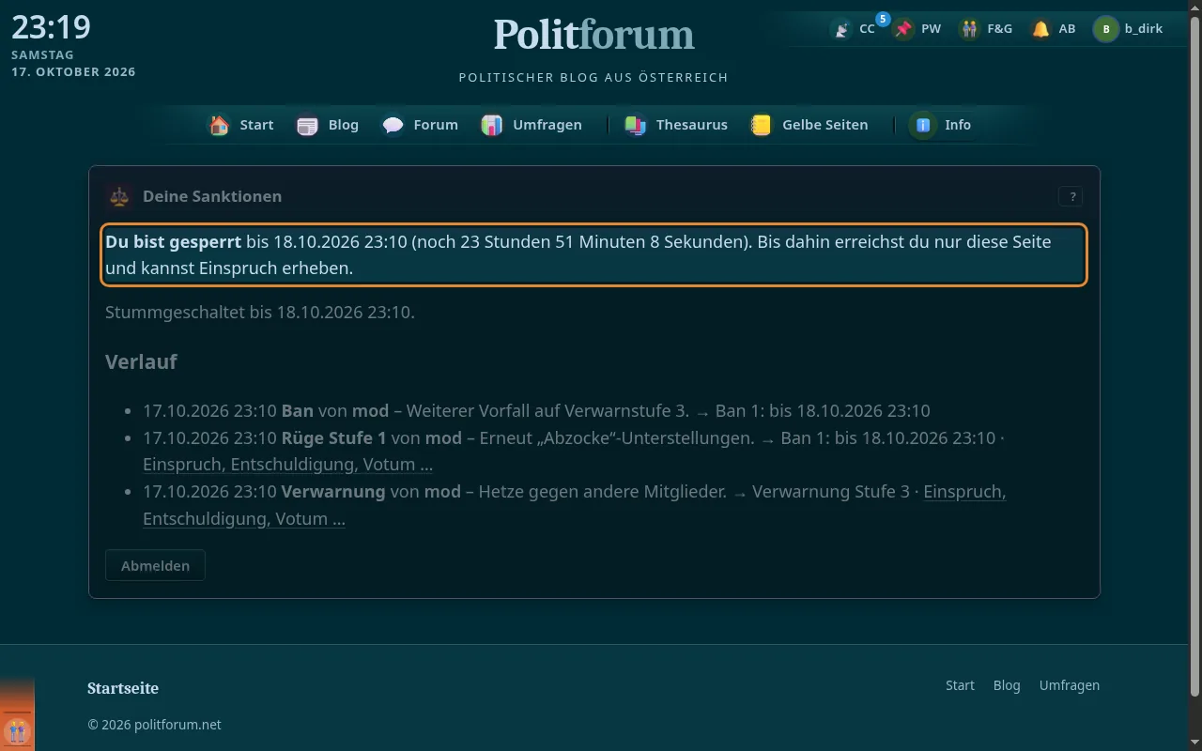Click the 'Hetze gegen andere Mitglieder' warning reason
Screen dimensions: 1202x751
602,492
